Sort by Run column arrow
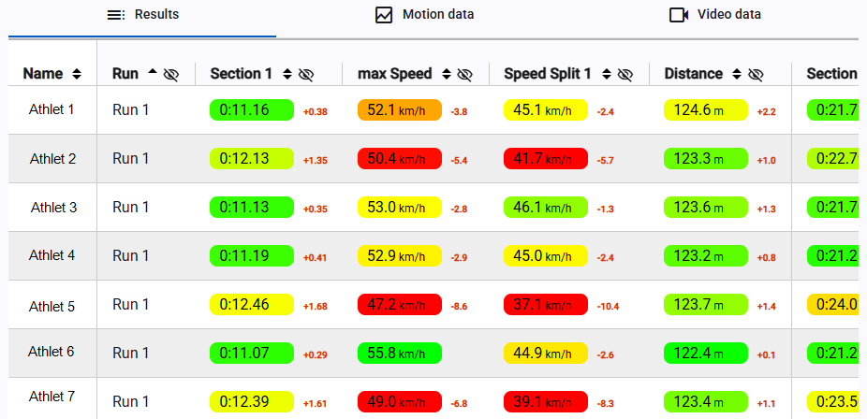This screenshot has width=867, height=419. pos(152,71)
